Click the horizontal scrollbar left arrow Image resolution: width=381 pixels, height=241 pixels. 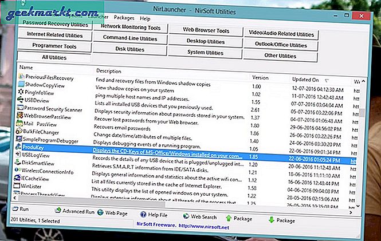[x=15, y=198]
